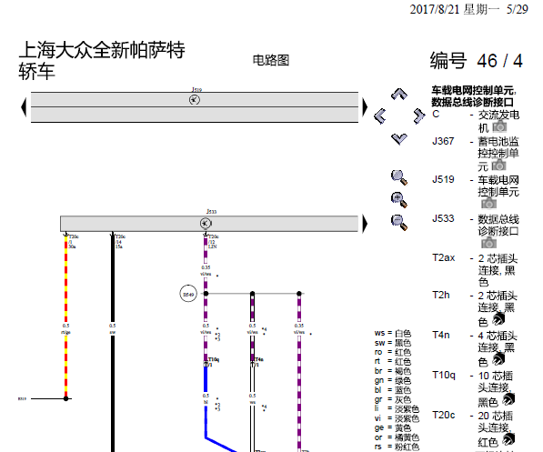Open the connector view icon for T4n

(498, 358)
